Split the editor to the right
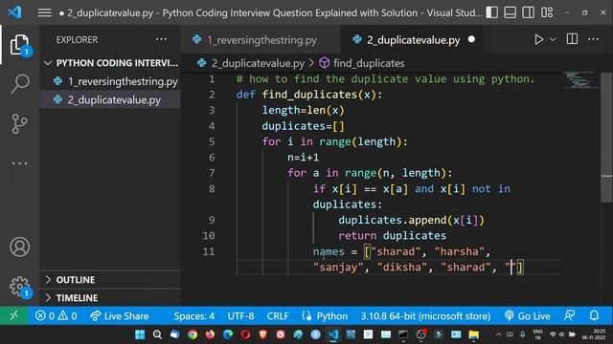 click(x=572, y=39)
